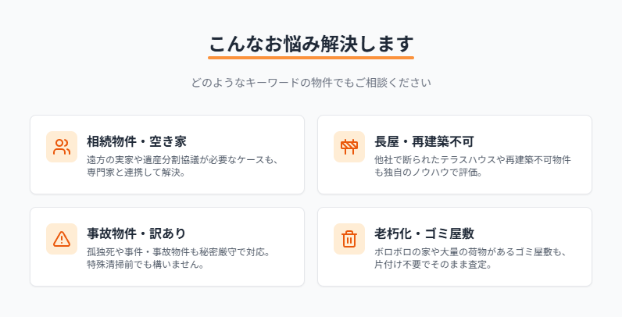This screenshot has height=317, width=622.
Task: Click the people icon for 相続物件・空き家
Action: [x=62, y=147]
